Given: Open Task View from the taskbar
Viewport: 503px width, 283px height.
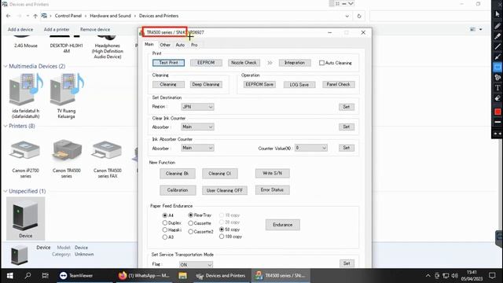Looking at the screenshot, I should point(46,275).
